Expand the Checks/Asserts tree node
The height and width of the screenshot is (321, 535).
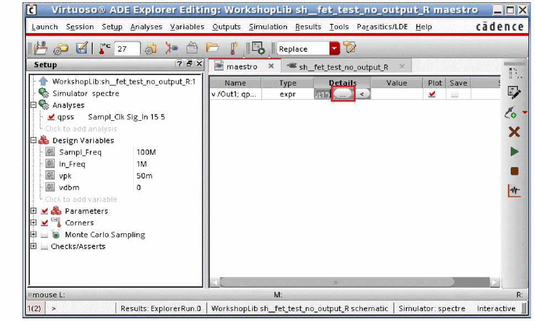34,246
